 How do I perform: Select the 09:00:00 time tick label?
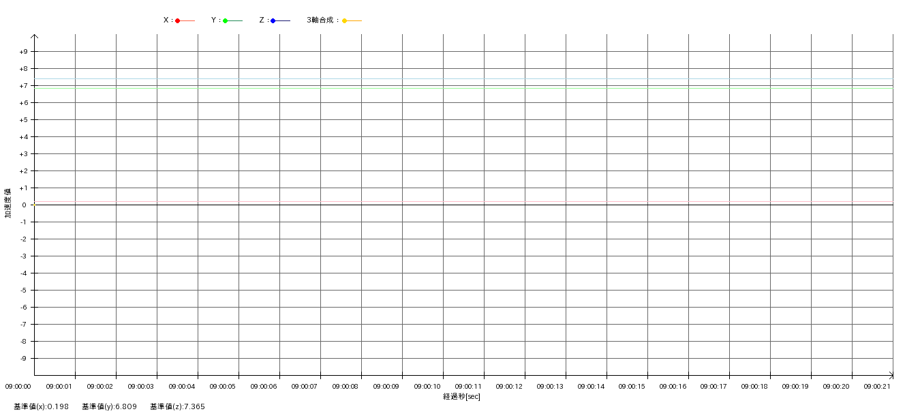click(x=18, y=387)
